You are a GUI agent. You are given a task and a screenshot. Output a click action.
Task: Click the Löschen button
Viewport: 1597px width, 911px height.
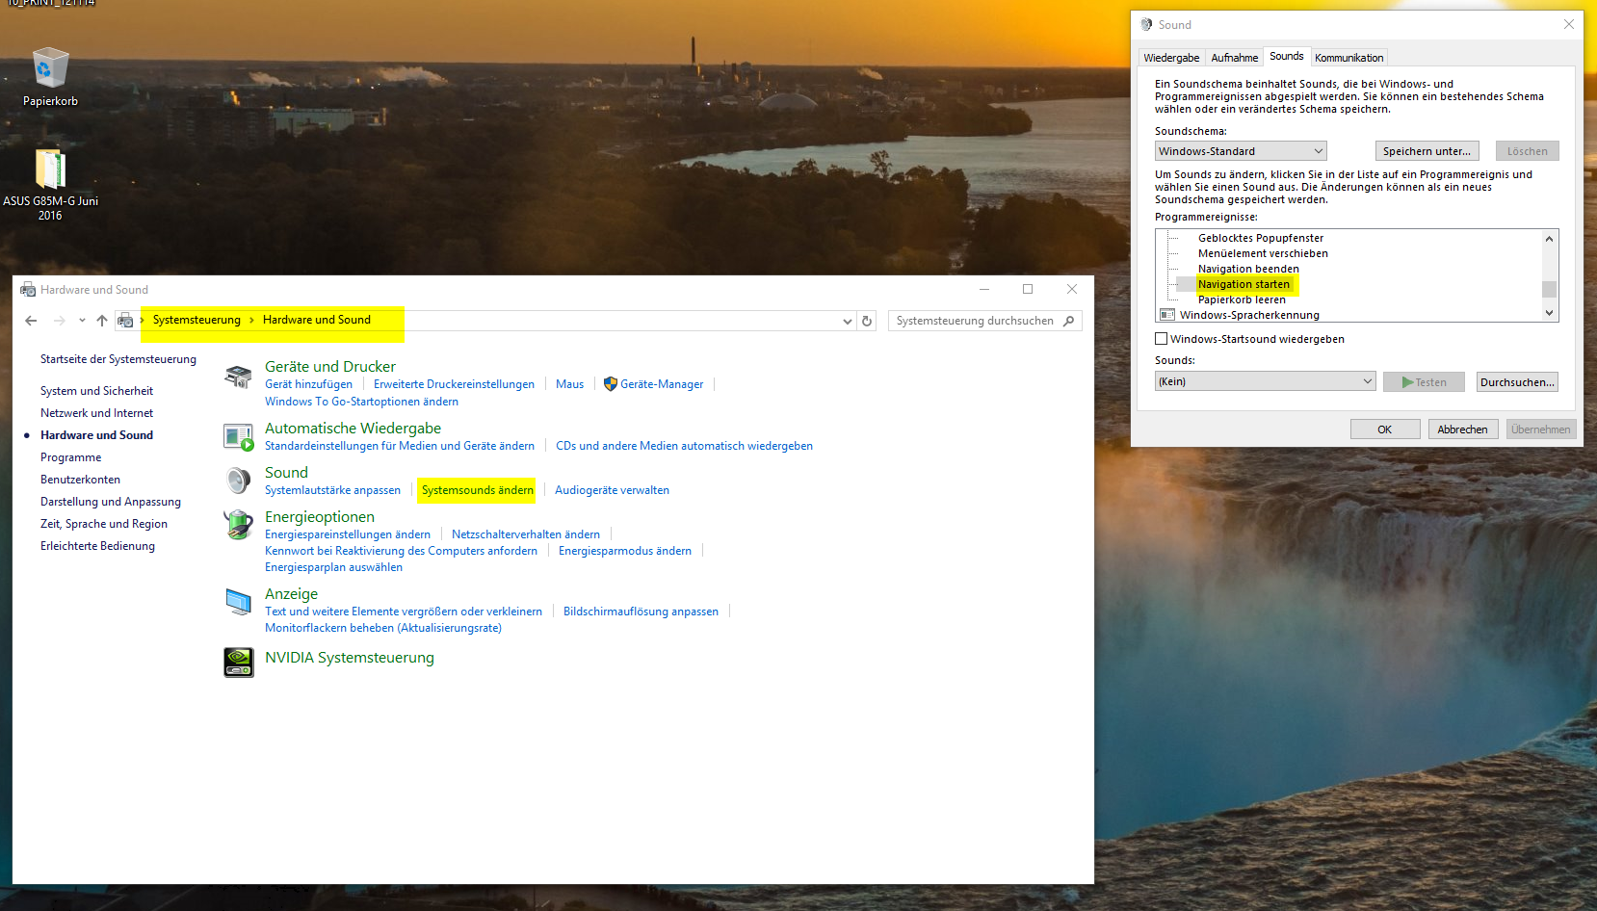pyautogui.click(x=1527, y=151)
